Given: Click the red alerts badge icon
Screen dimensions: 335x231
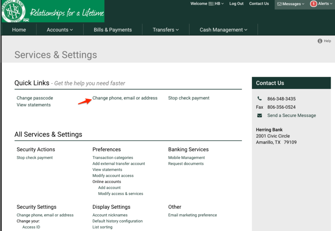Looking at the screenshot, I should 314,4.
